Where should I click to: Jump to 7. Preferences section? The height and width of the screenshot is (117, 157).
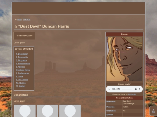tap(22, 73)
